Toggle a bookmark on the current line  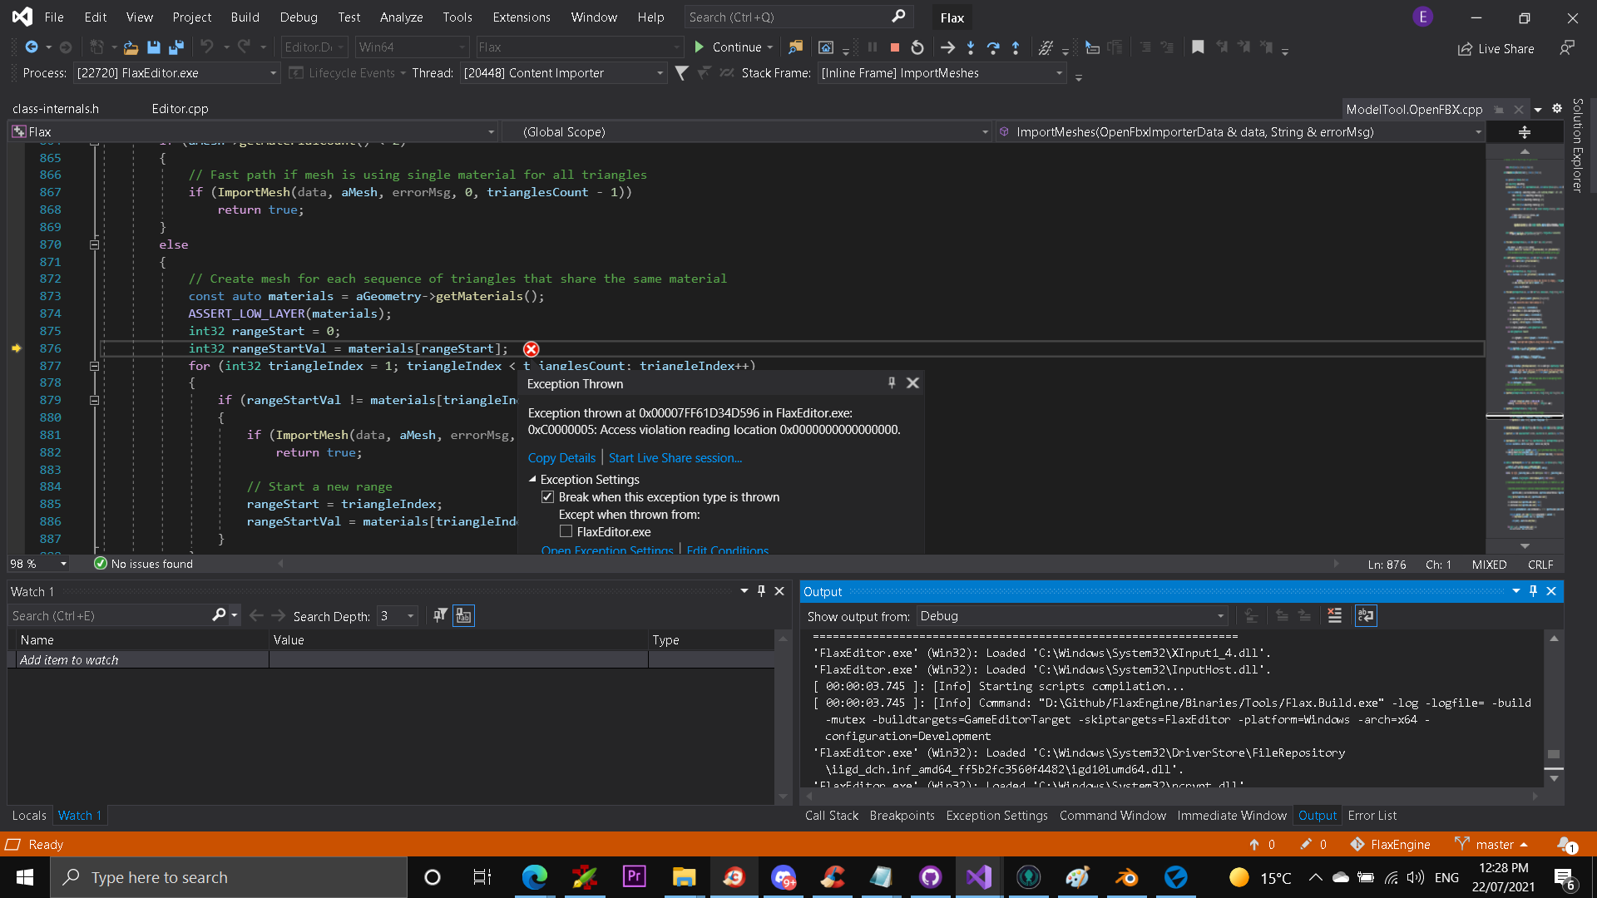1199,47
